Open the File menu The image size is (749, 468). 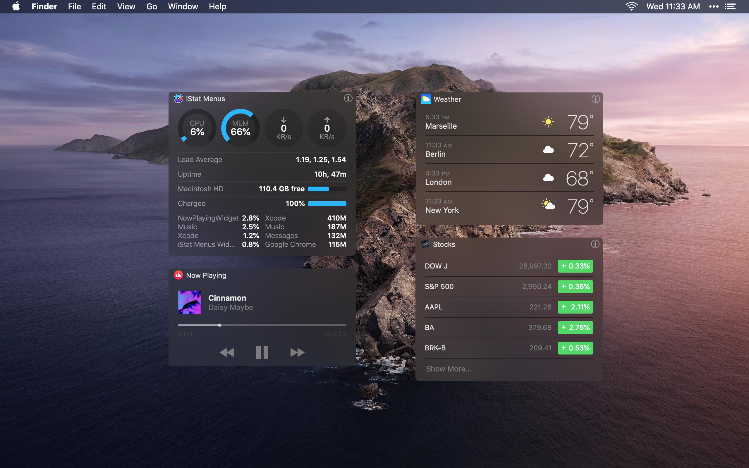pos(74,6)
